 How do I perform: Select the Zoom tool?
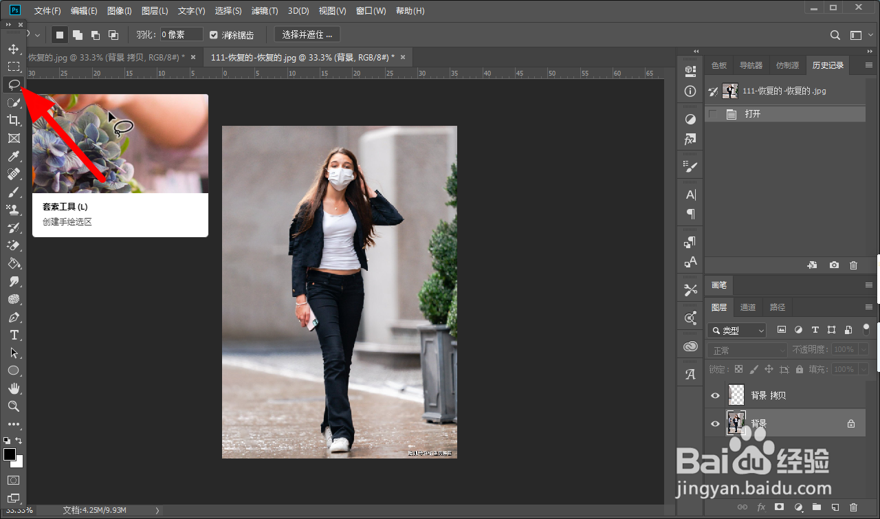[x=13, y=406]
